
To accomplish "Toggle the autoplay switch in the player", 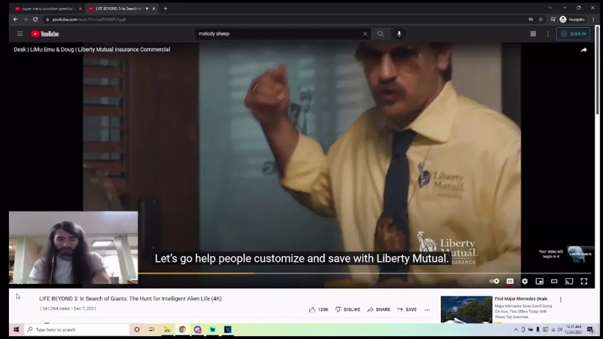I will point(495,281).
